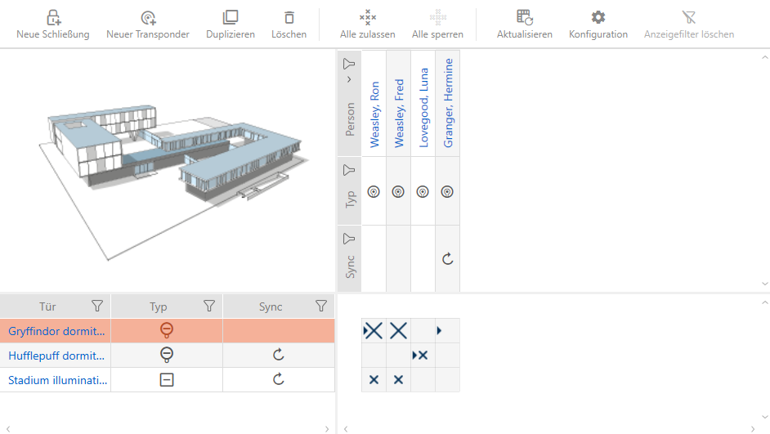Refresh the matrix with Aktualisieren

(525, 17)
